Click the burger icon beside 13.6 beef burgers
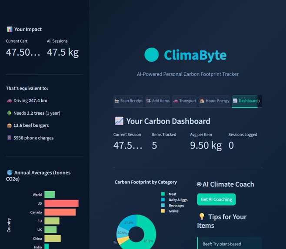Image resolution: width=286 pixels, height=249 pixels. (9, 126)
